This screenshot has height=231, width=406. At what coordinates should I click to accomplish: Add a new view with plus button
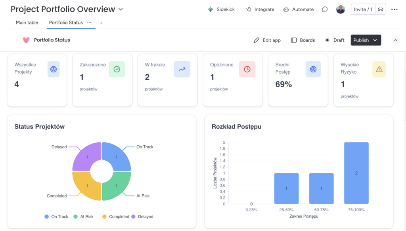pos(101,23)
